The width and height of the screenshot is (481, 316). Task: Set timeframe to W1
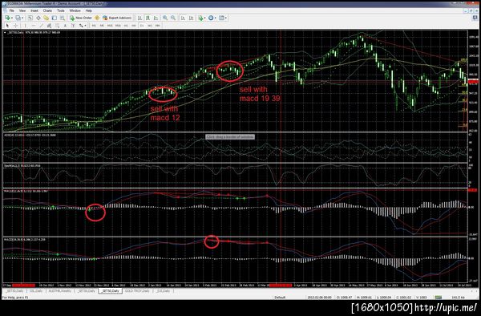[150, 26]
